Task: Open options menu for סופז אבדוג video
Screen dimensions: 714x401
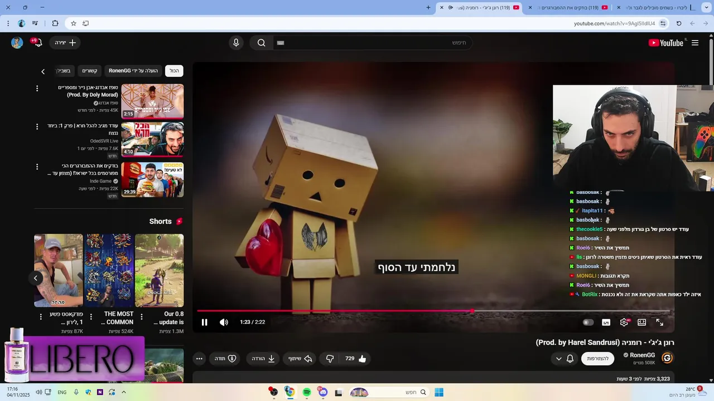Action: coord(37,89)
